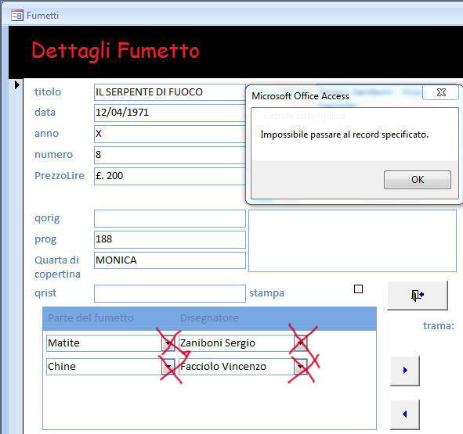Click the titolo field IL SERPENTE DI FUOCO
The width and height of the screenshot is (463, 434).
[x=170, y=92]
